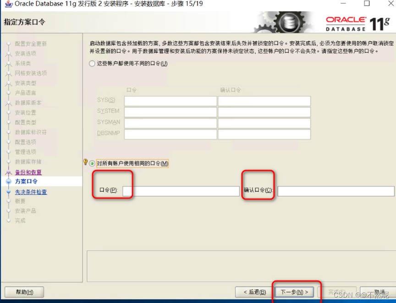Click the 安装位置 step text
Viewport: 396px width, 303px height.
(x=26, y=113)
